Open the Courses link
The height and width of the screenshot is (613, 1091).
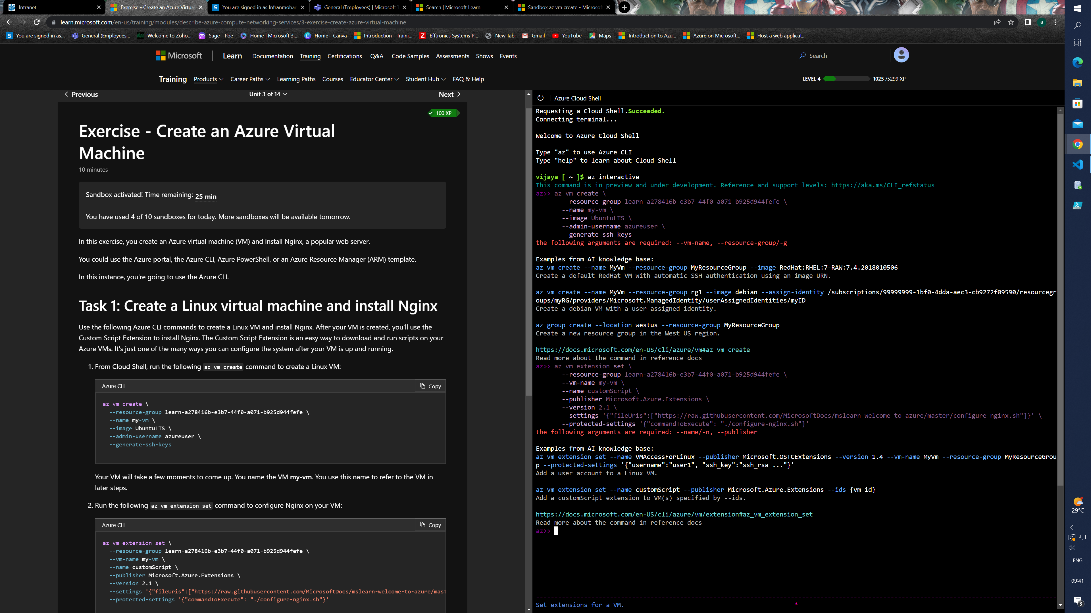332,79
